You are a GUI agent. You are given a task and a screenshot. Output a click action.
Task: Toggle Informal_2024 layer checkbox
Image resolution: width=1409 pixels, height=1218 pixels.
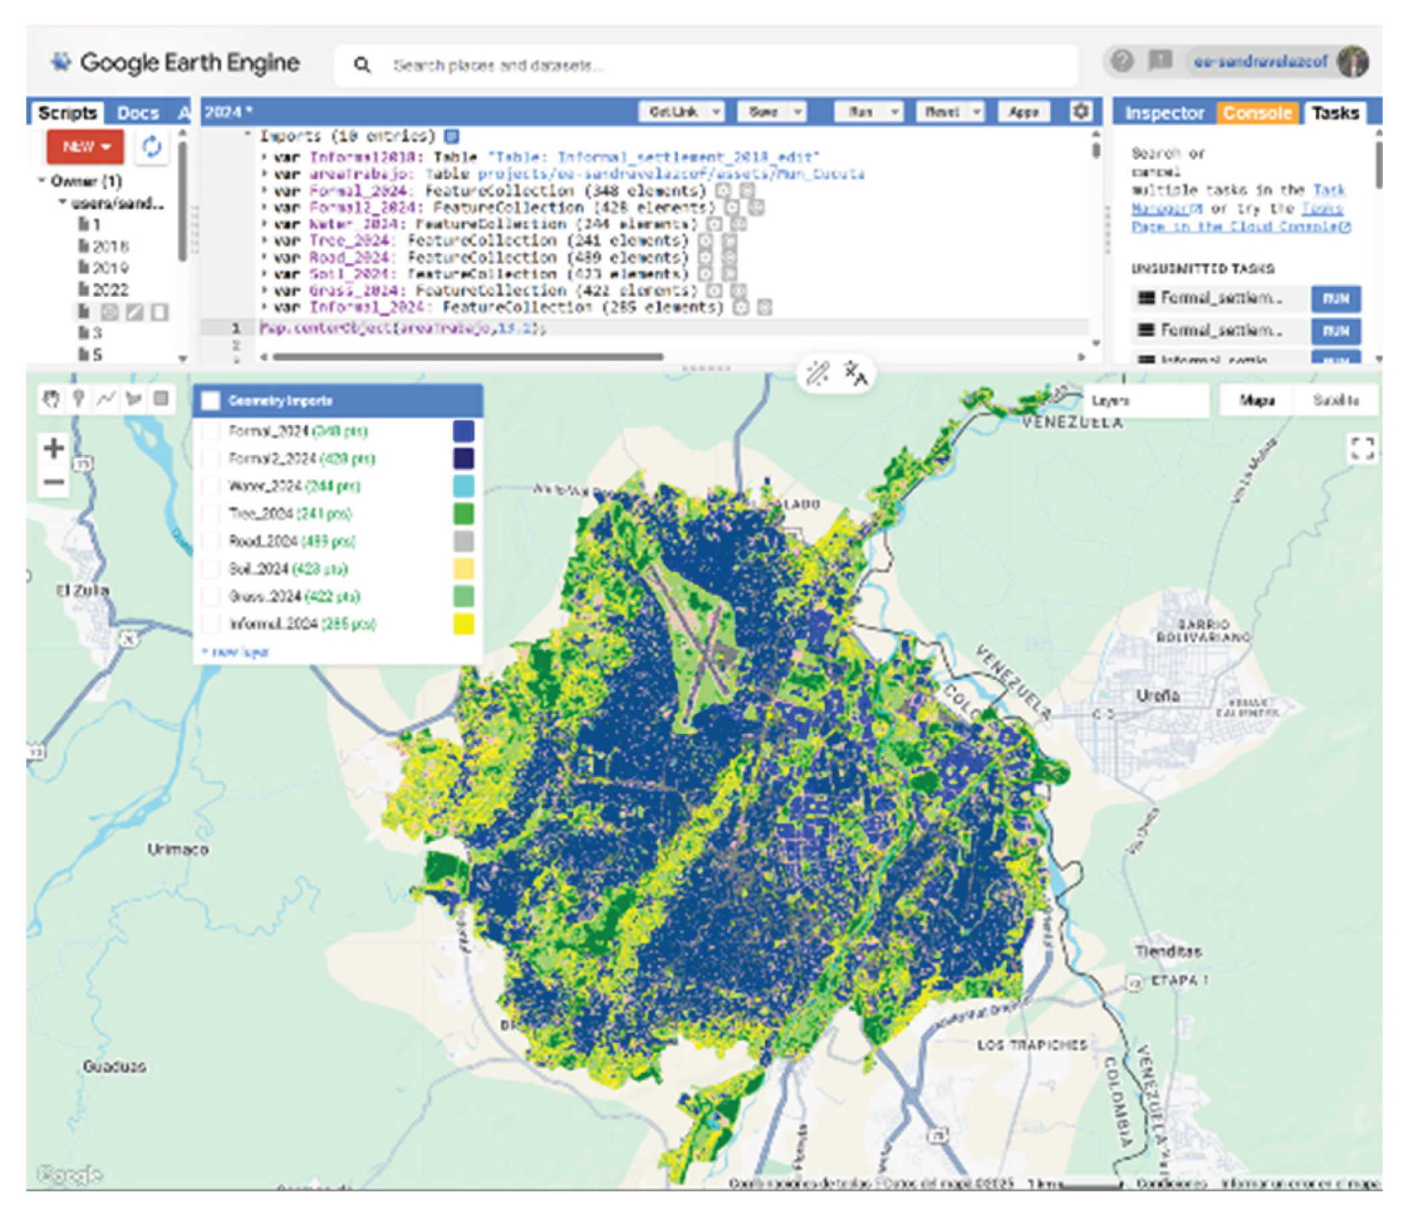coord(212,623)
